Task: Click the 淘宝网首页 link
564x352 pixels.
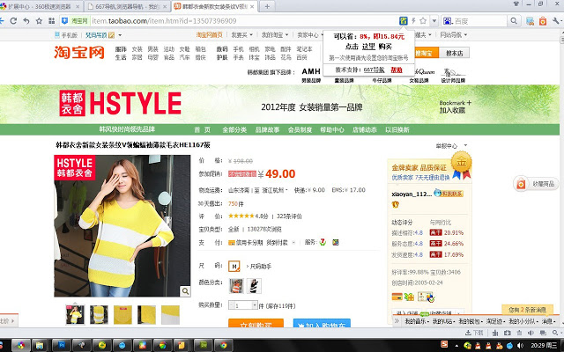Action: point(210,35)
